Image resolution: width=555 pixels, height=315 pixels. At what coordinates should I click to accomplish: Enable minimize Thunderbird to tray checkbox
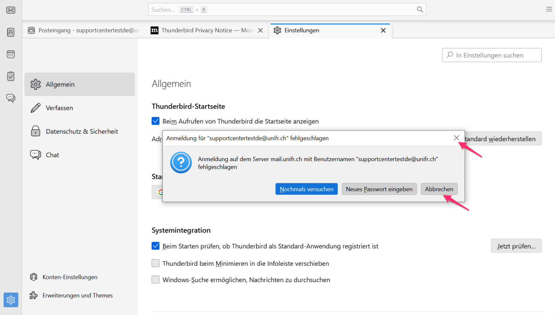click(156, 263)
